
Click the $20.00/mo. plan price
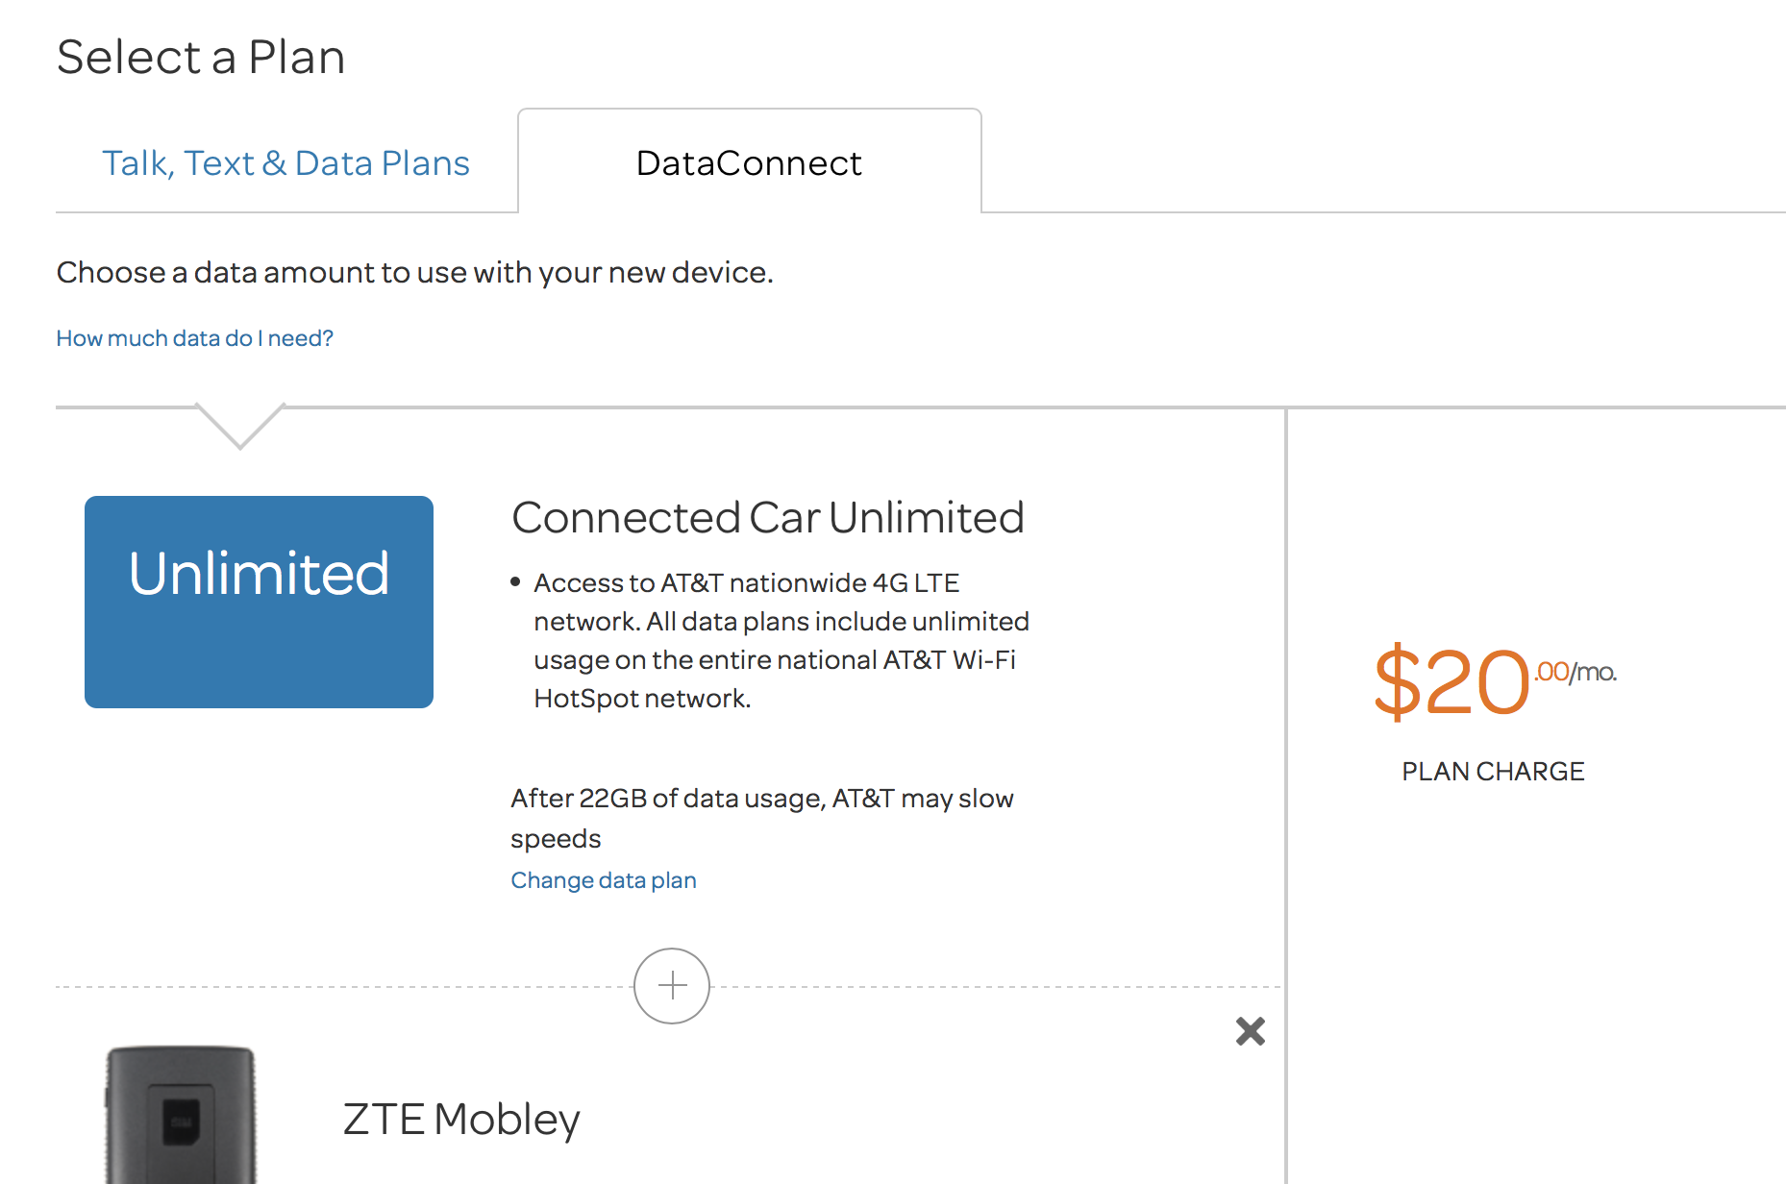(x=1495, y=680)
